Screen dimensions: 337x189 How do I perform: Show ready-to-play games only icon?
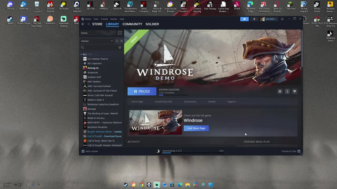click(121, 41)
